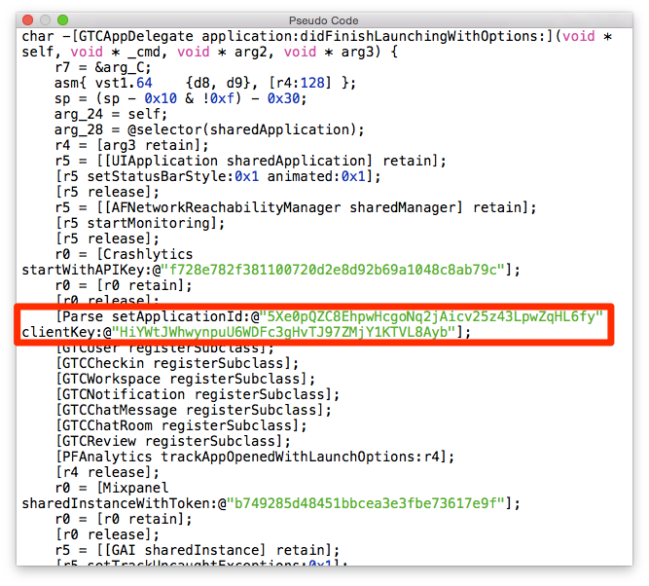
Task: Click the minimize window button
Action: 46,19
